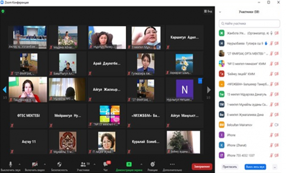286x173 pixels.
Task: Minimize the Zoom conference window
Action: coord(259,2)
